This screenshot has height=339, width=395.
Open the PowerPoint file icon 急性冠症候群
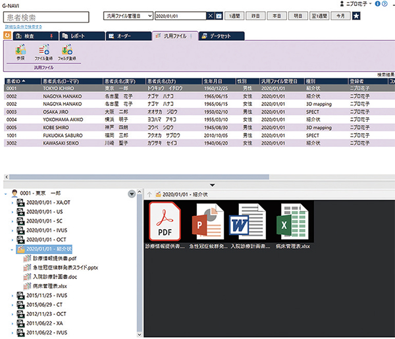point(206,221)
